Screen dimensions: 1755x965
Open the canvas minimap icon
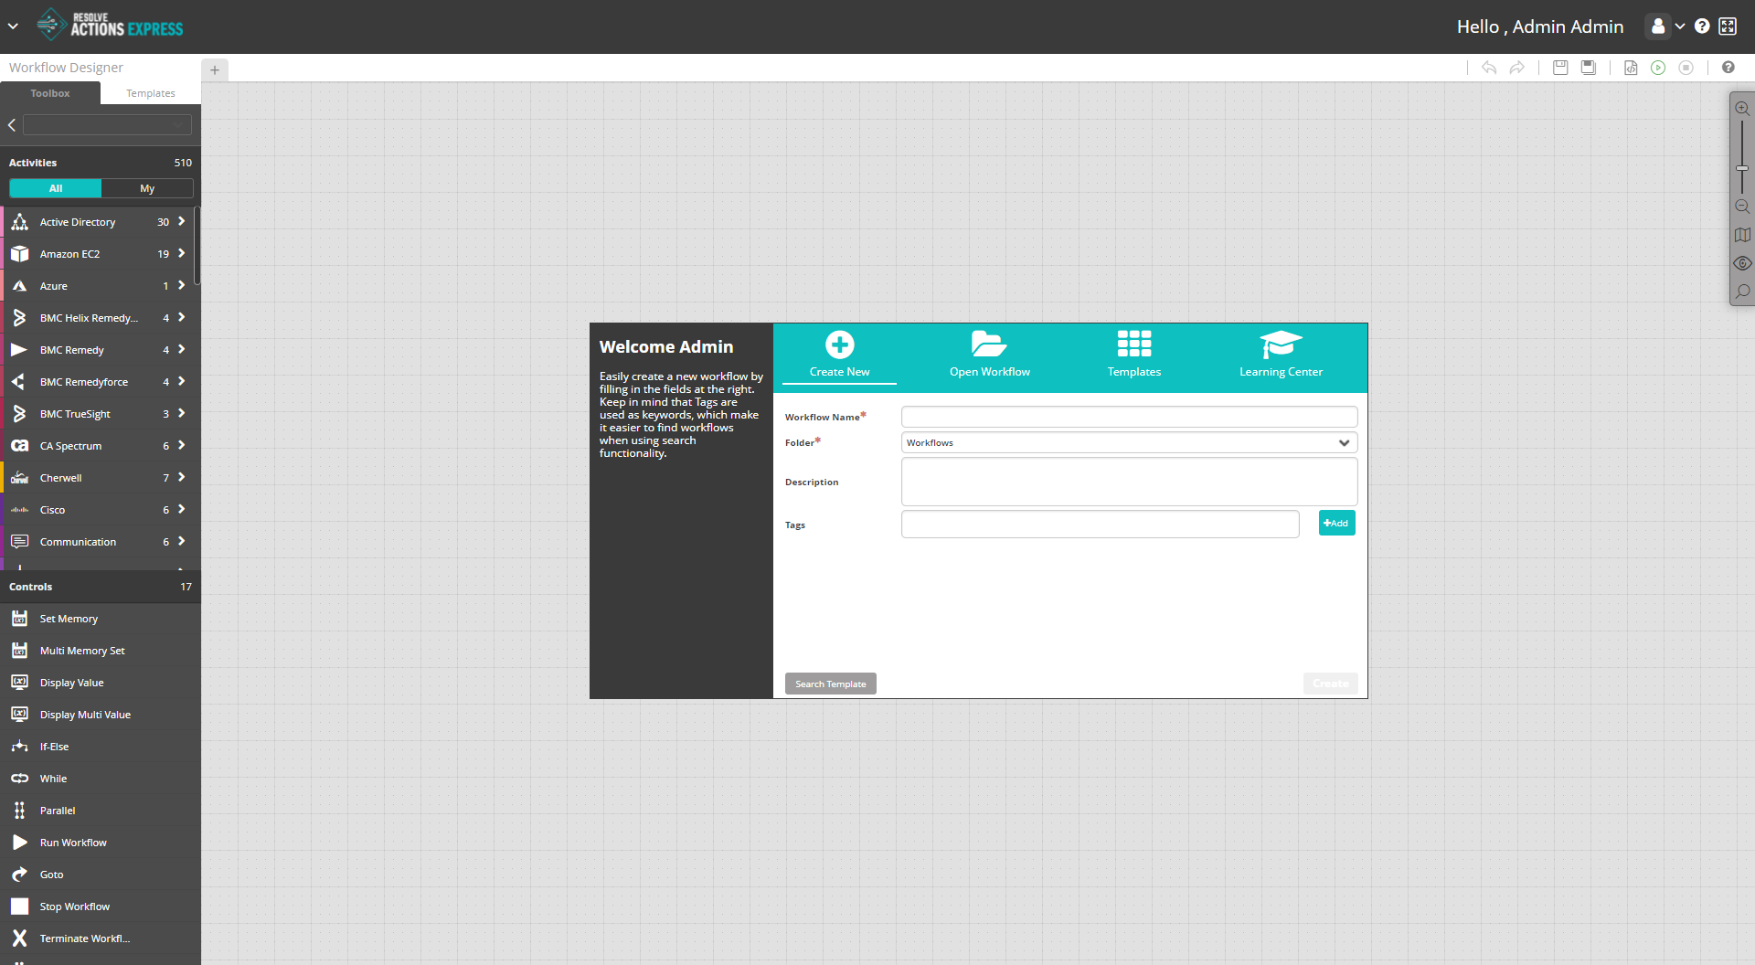(1742, 235)
